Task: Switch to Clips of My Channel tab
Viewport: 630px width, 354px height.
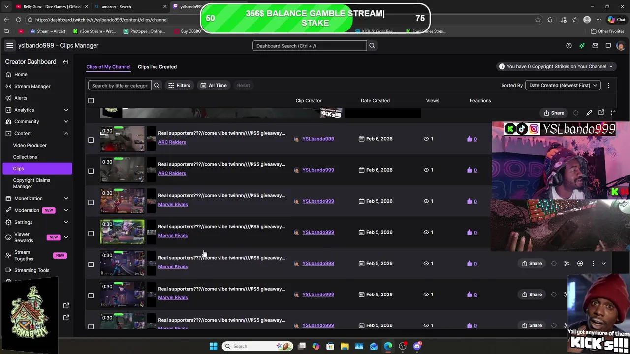Action: (108, 67)
